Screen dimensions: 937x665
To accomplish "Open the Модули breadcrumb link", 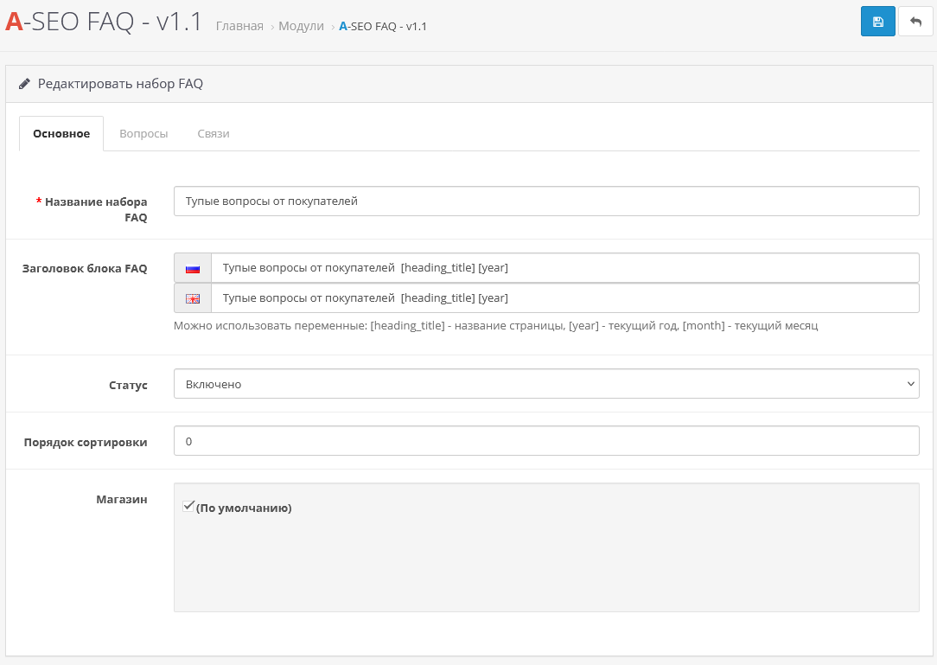I will tap(301, 27).
